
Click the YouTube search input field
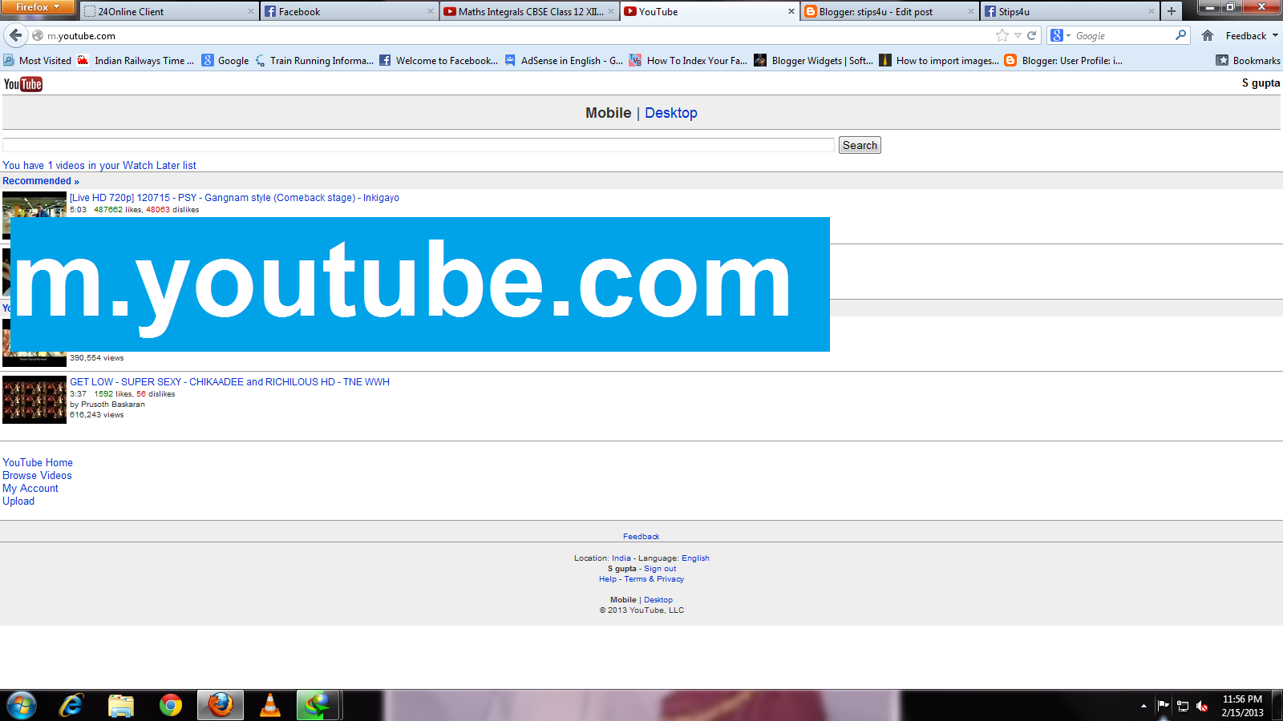pyautogui.click(x=419, y=145)
